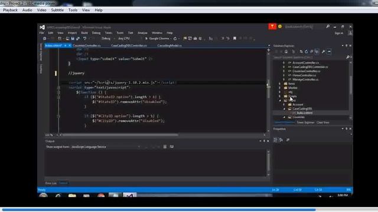Click the Save toolbar icon
Screen dimensions: 378x212
(73, 38)
